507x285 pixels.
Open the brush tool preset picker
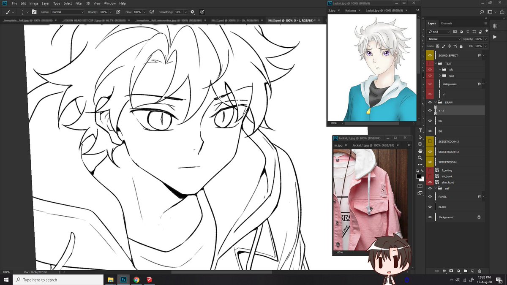coord(10,12)
